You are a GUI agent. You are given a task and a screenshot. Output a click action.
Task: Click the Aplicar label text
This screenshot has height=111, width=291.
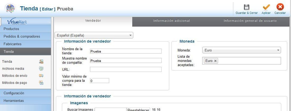(x=266, y=13)
